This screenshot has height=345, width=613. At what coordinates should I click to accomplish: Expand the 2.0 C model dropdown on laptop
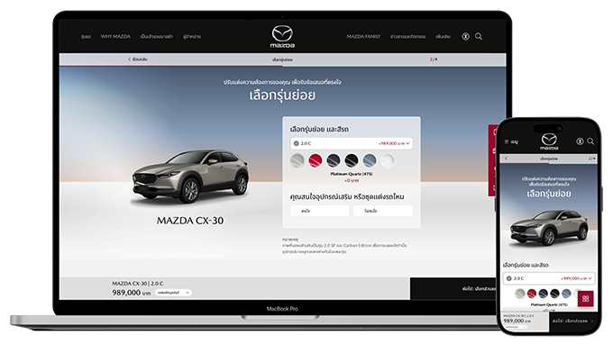point(352,143)
